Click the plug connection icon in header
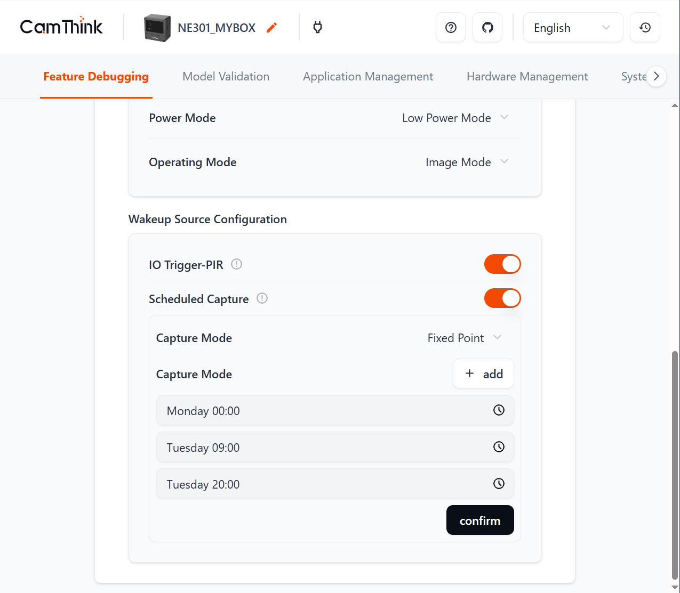The image size is (680, 593). point(318,27)
